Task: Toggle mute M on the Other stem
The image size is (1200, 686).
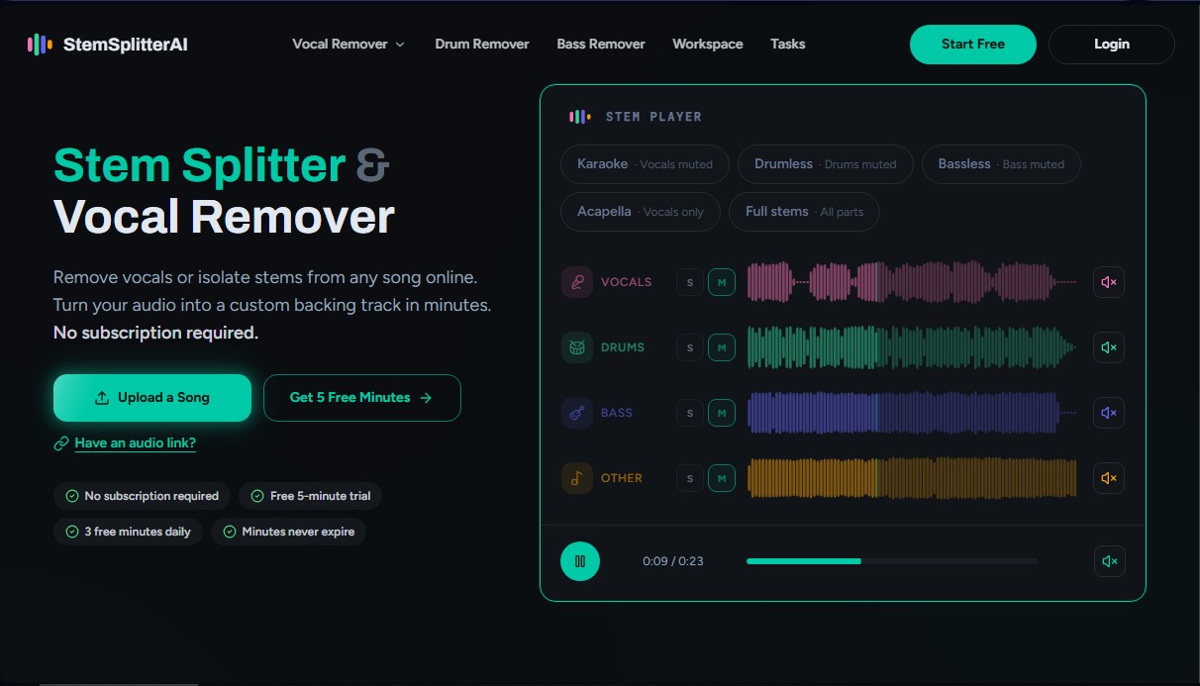Action: pos(722,478)
